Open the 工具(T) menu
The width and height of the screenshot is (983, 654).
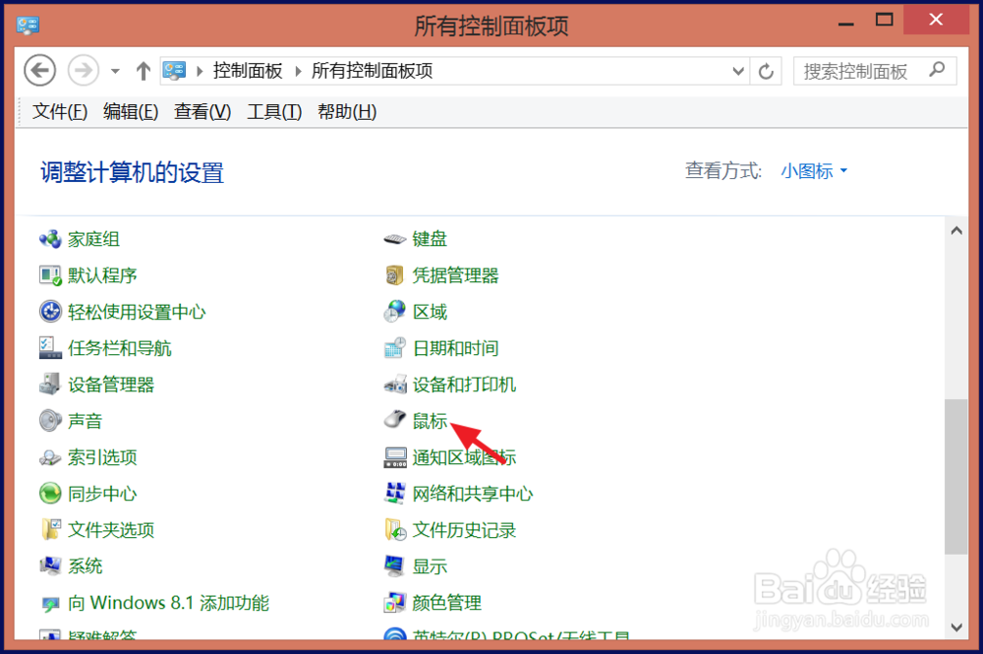pos(274,111)
